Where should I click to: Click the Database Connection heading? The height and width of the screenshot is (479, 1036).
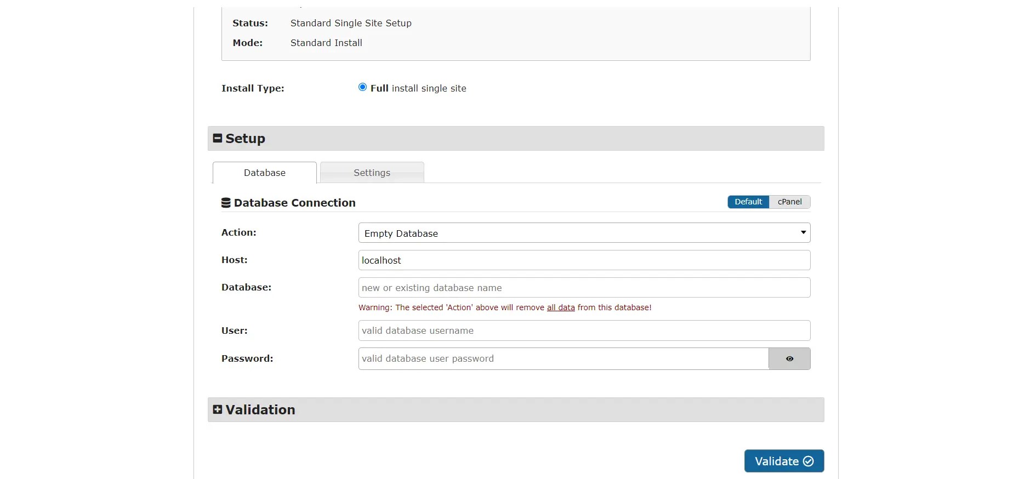pos(294,203)
